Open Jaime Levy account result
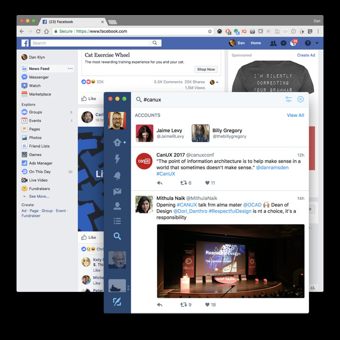 click(x=160, y=133)
